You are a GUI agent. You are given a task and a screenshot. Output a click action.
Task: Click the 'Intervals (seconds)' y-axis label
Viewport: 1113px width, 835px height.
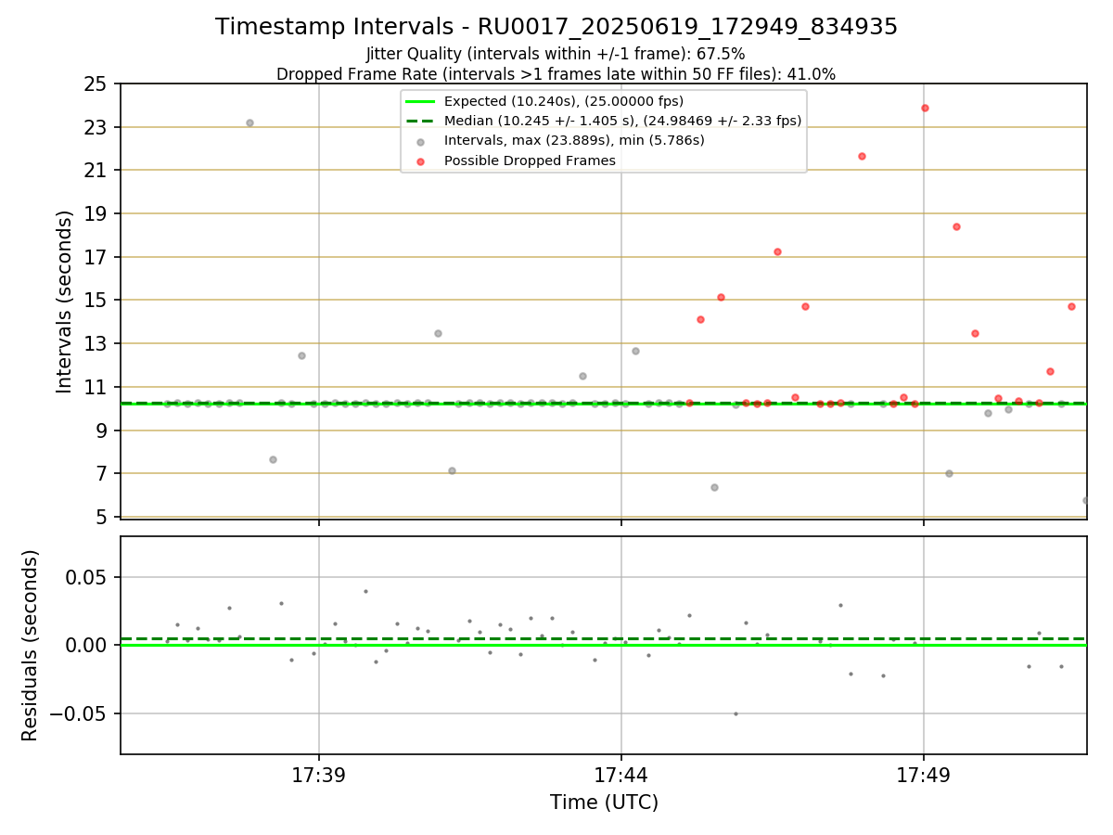click(x=65, y=302)
